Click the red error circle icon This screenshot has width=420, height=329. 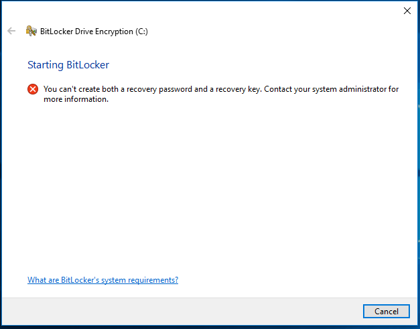click(33, 89)
